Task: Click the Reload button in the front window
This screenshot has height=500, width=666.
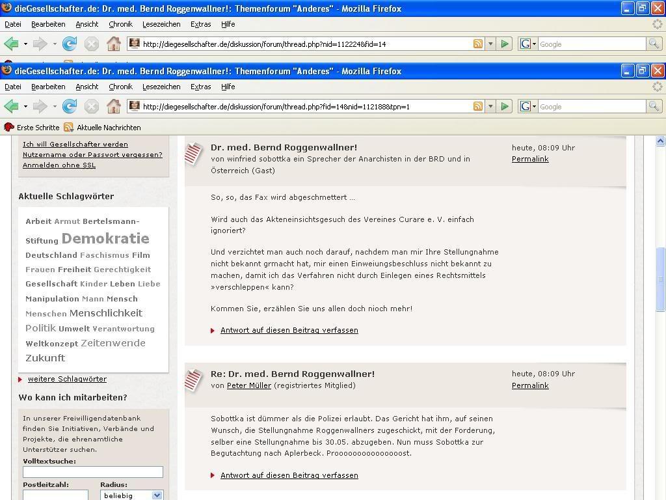Action: click(x=70, y=106)
